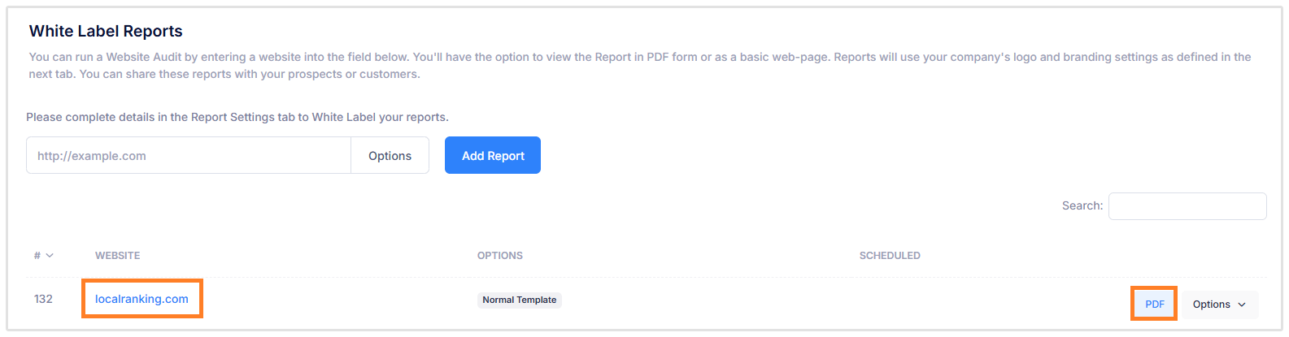Image resolution: width=1289 pixels, height=337 pixels.
Task: Click the sort chevron beside # header
Action: (50, 256)
